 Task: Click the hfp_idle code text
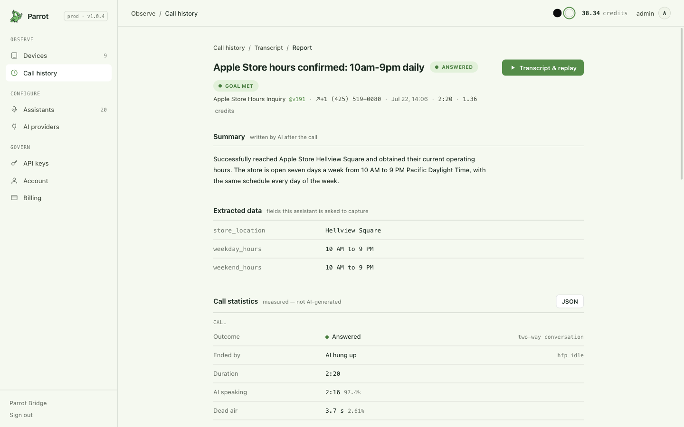(x=570, y=355)
